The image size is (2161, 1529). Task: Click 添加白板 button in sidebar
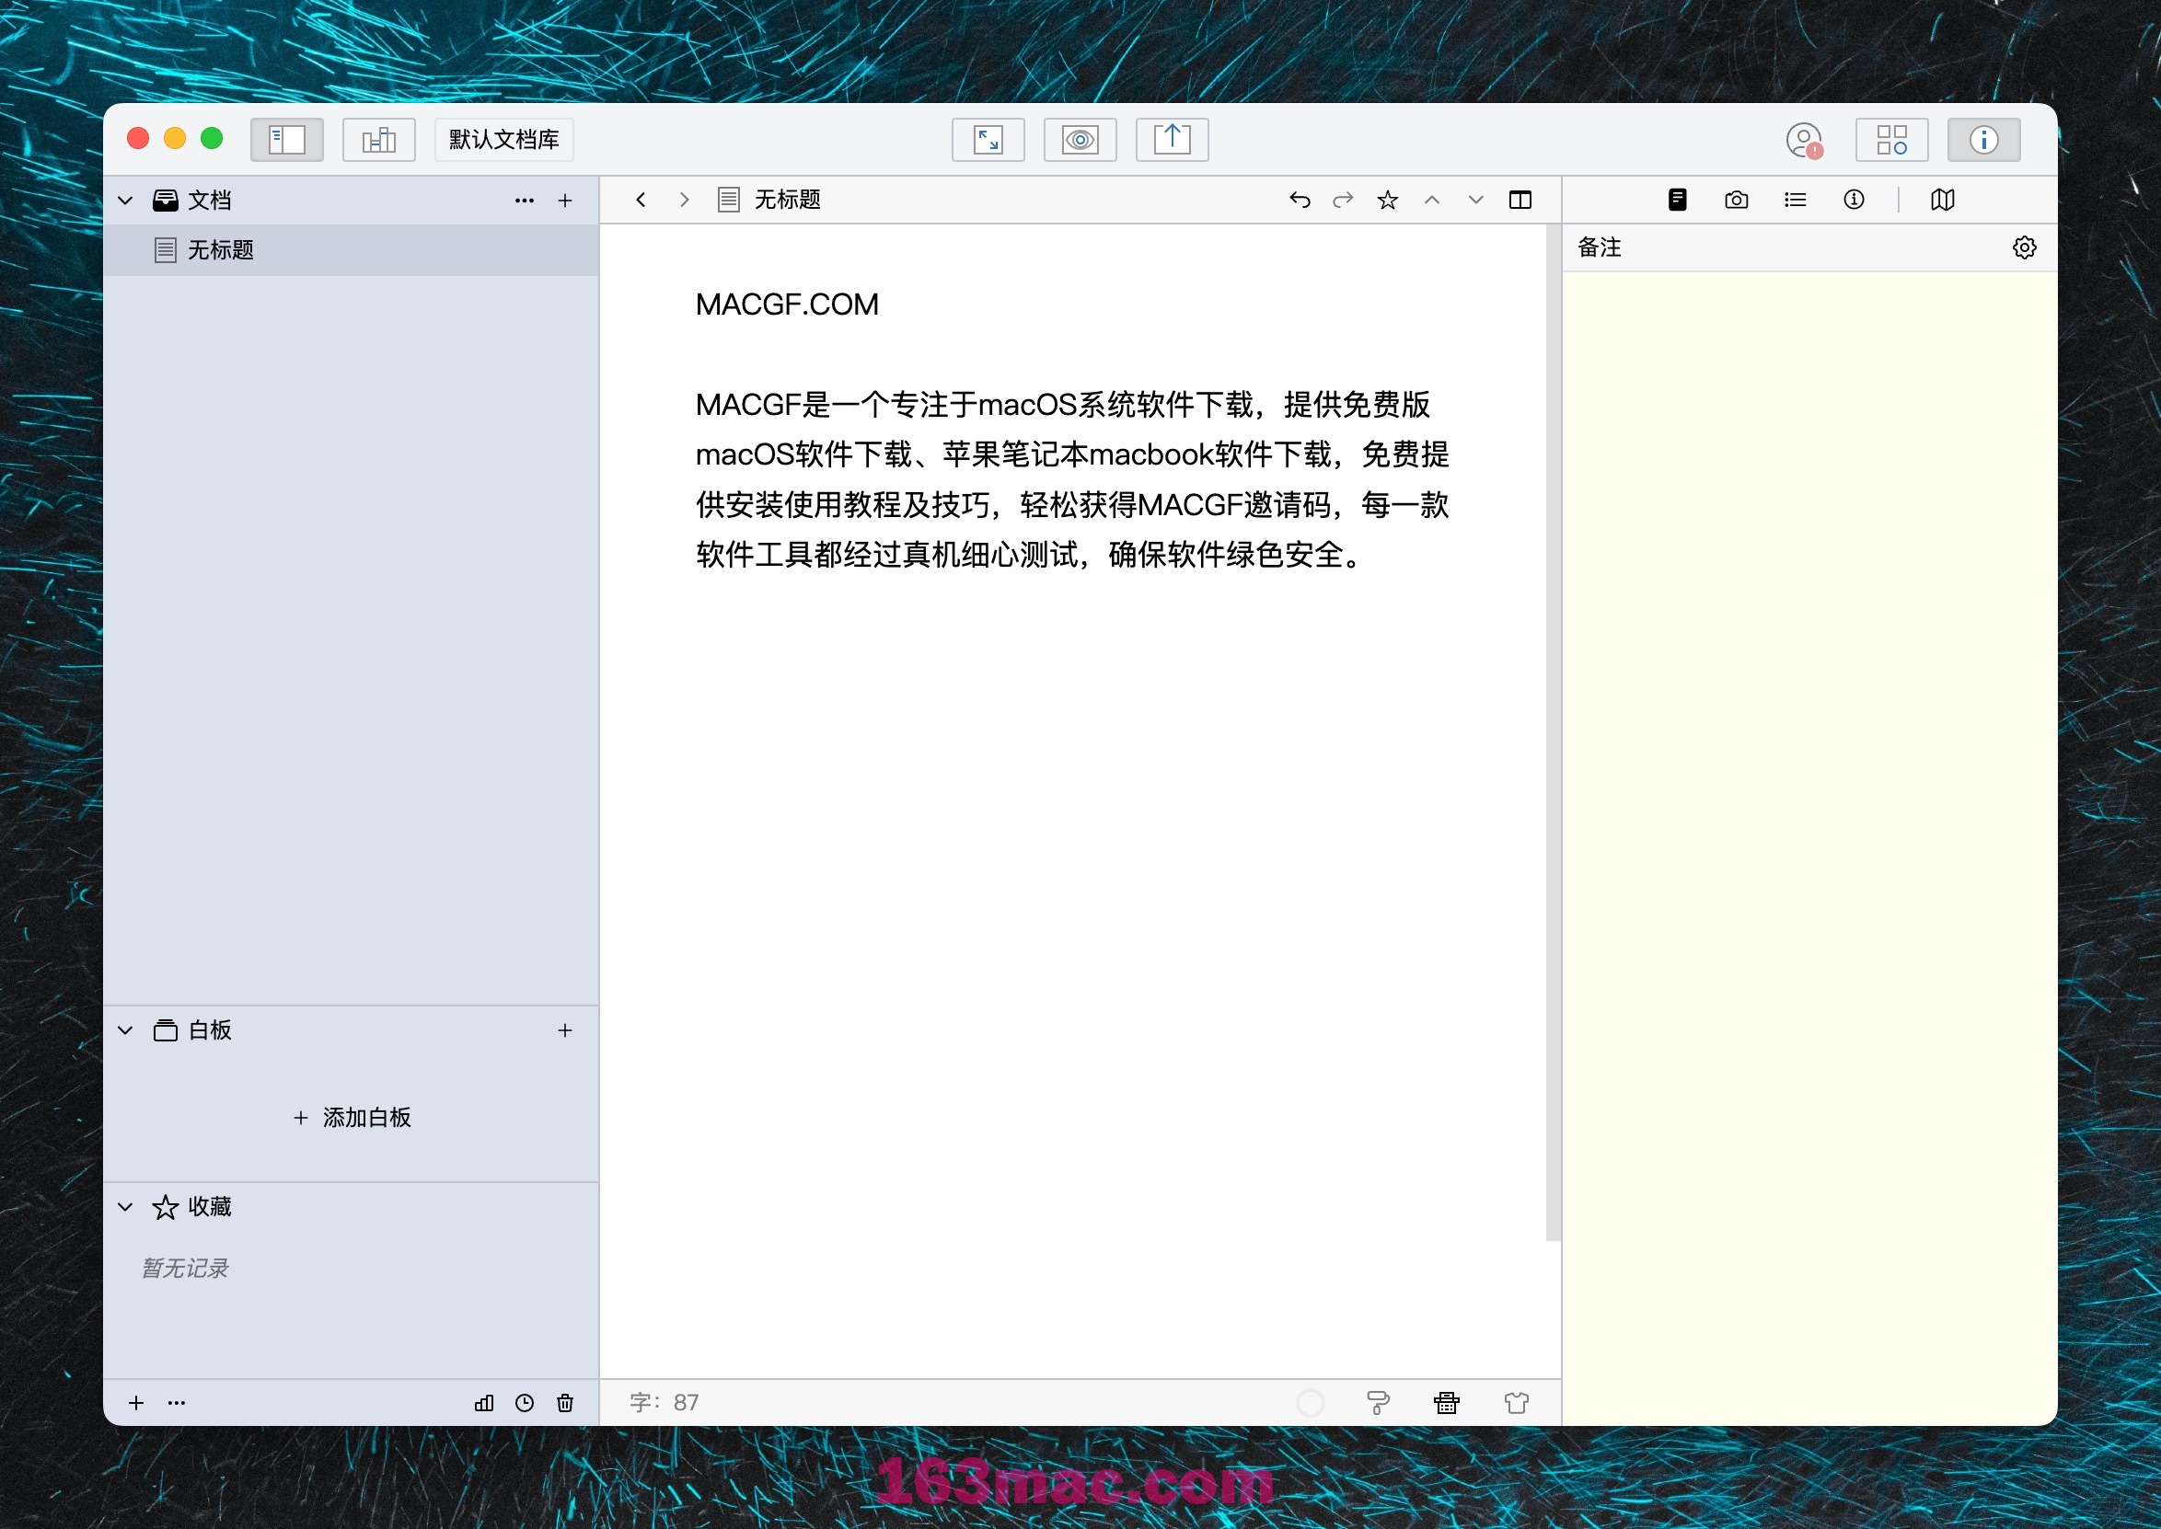pos(356,1117)
